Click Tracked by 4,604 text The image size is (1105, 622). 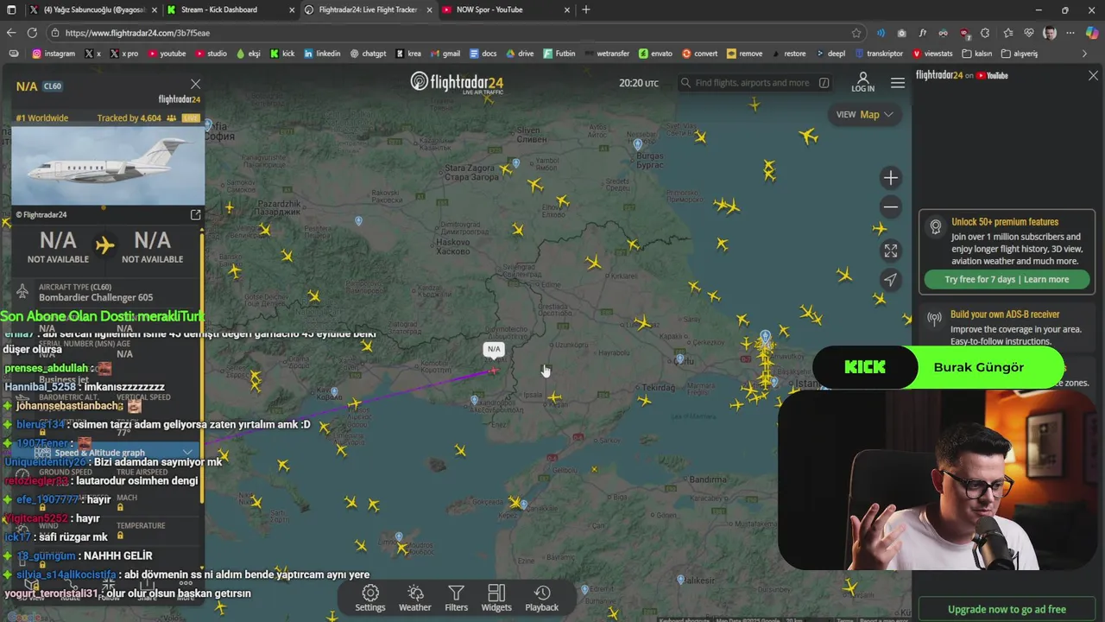(129, 118)
